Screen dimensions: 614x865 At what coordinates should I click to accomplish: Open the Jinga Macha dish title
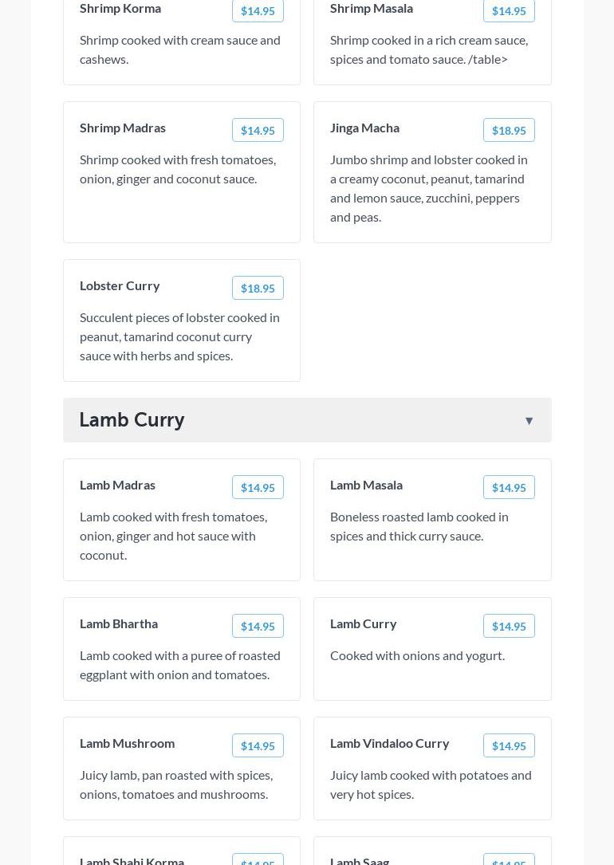(x=364, y=128)
